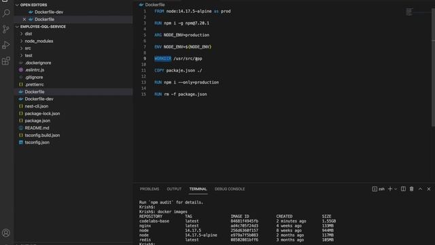Open the package-lock.json file
Screen dimensions: 435x245
tap(42, 114)
